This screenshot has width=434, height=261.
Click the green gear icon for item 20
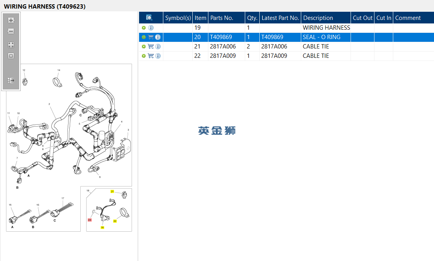144,37
